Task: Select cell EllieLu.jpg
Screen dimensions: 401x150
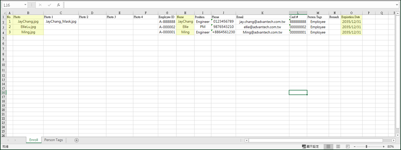Action: pyautogui.click(x=28, y=27)
